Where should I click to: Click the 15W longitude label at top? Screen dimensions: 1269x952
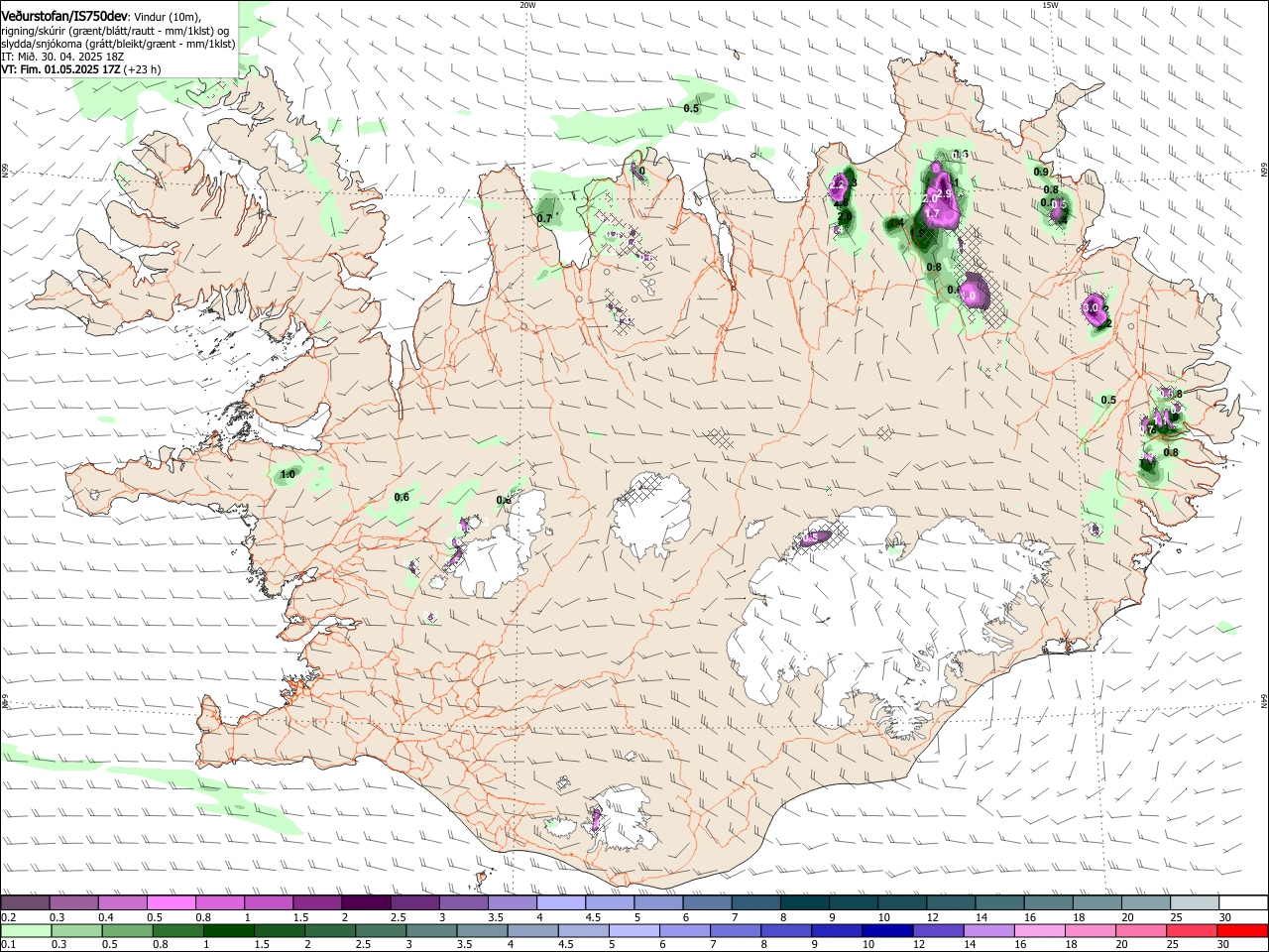[1050, 4]
